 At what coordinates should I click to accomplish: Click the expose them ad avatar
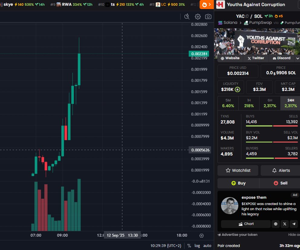point(230,206)
